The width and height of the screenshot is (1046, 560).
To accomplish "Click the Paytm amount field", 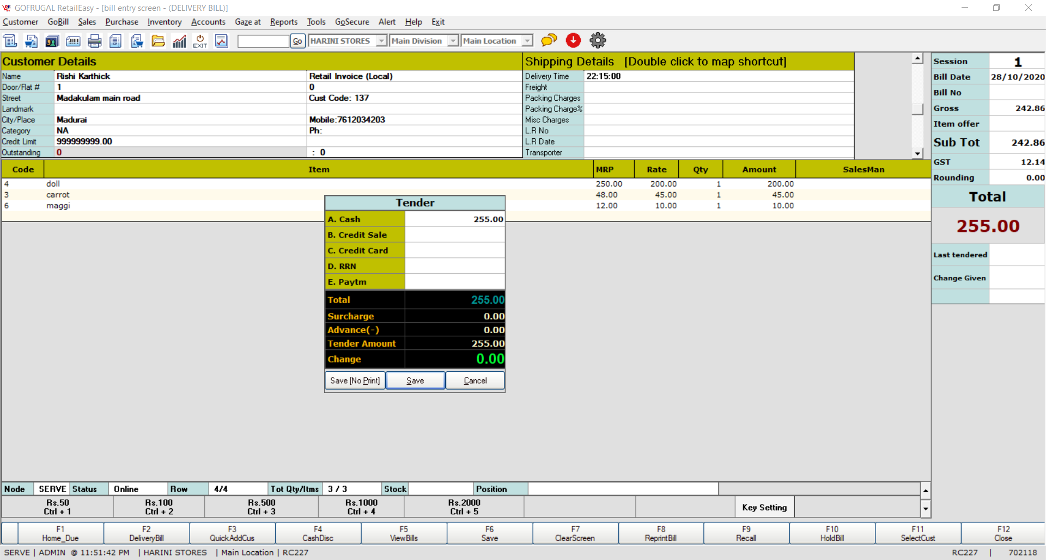I will tap(455, 282).
